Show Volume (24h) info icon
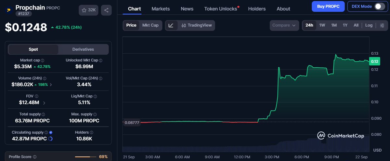 click(x=44, y=78)
